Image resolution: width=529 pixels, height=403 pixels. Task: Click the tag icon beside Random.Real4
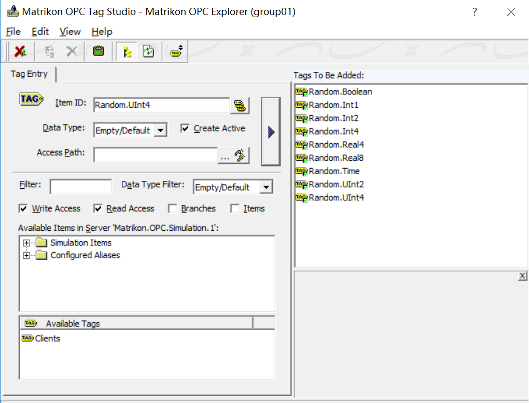point(302,145)
